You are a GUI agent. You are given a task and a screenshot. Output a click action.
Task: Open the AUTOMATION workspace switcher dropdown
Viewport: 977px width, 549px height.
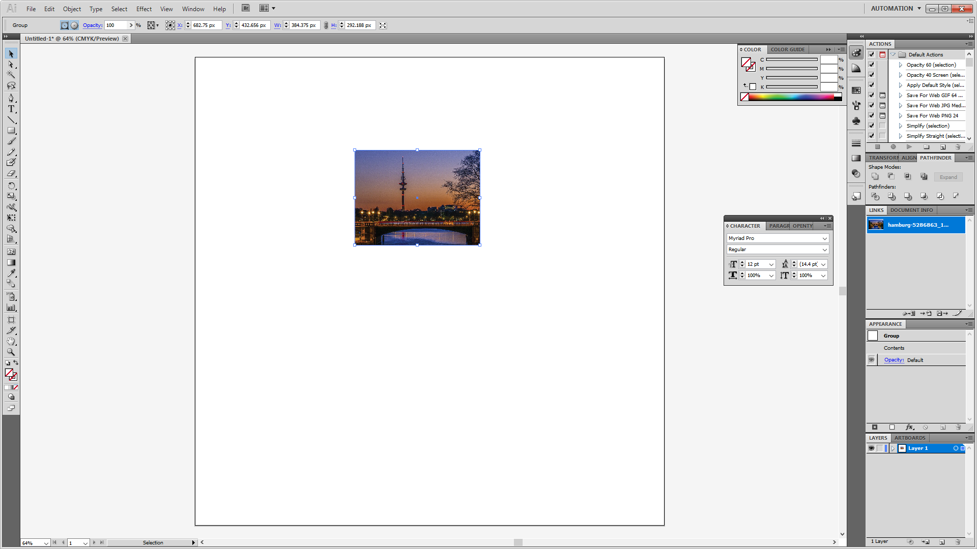[x=896, y=8]
